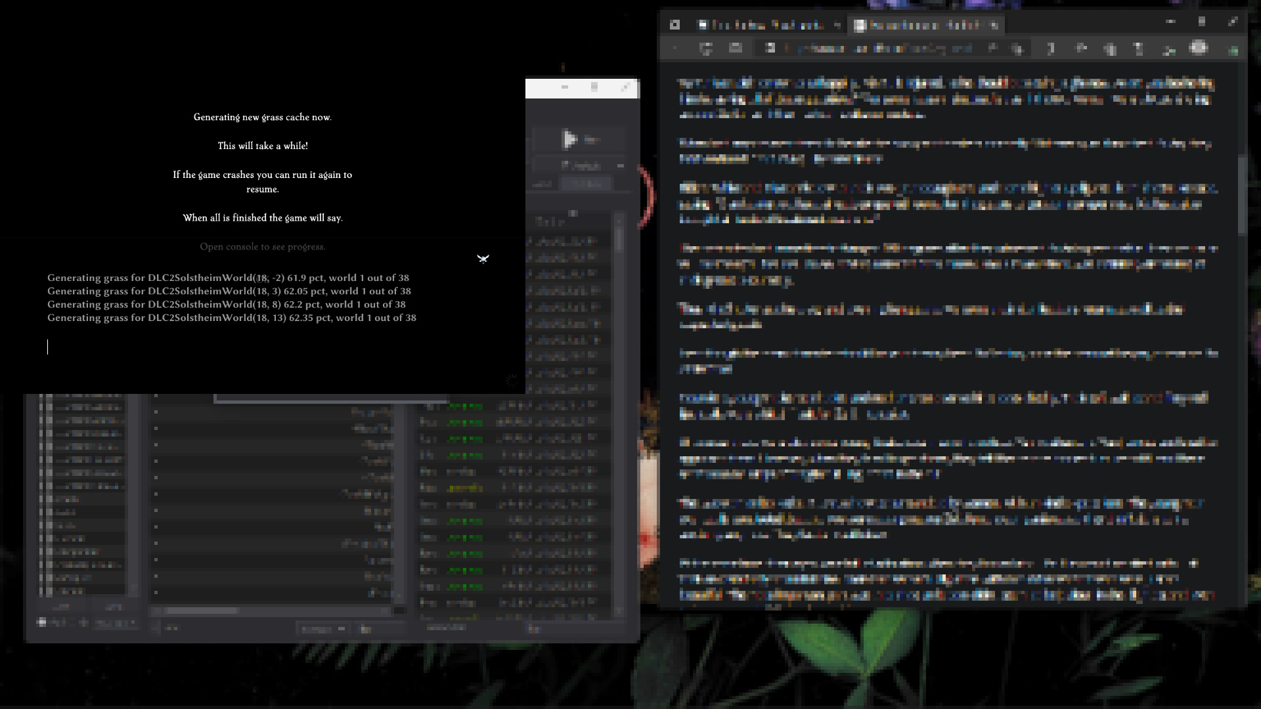Image resolution: width=1261 pixels, height=709 pixels.
Task: Click the browser page vertical scrollbar thumb
Action: (1242, 195)
